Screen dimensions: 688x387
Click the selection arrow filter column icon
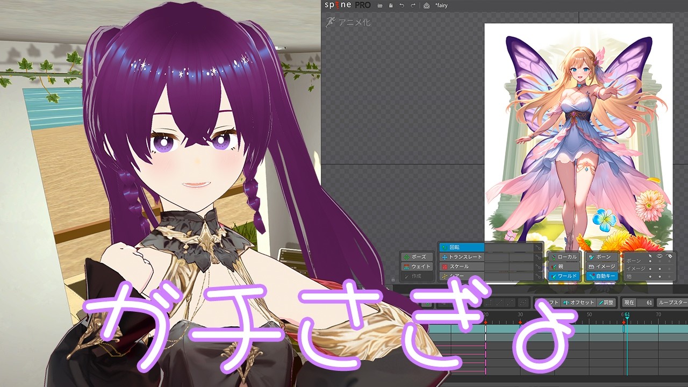click(x=650, y=256)
